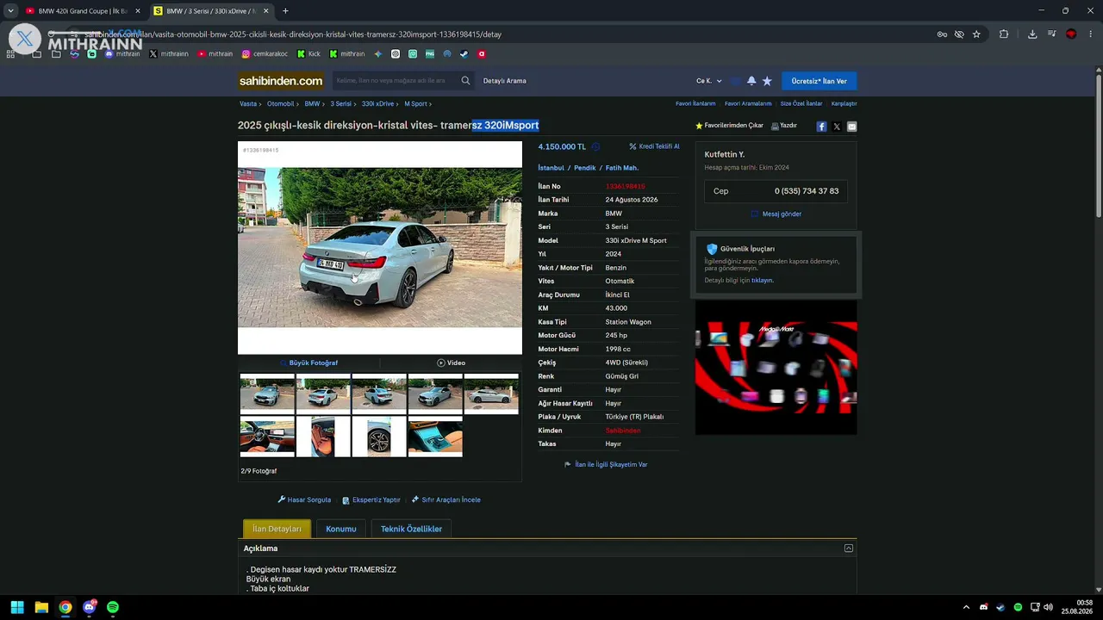This screenshot has width=1103, height=620.
Task: Go to 330i xDrive breadcrumb
Action: (x=377, y=103)
